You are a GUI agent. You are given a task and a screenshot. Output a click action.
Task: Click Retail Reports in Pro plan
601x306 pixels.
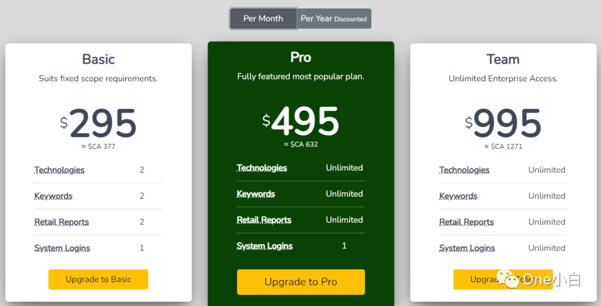[x=264, y=220]
